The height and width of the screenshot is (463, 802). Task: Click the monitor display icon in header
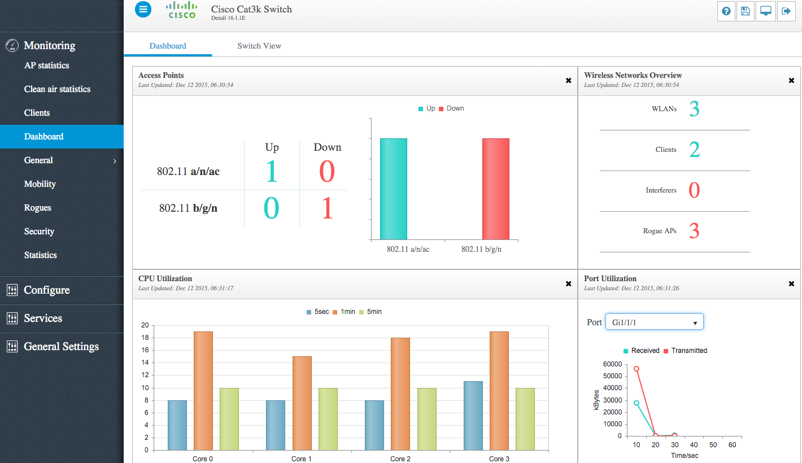(766, 11)
